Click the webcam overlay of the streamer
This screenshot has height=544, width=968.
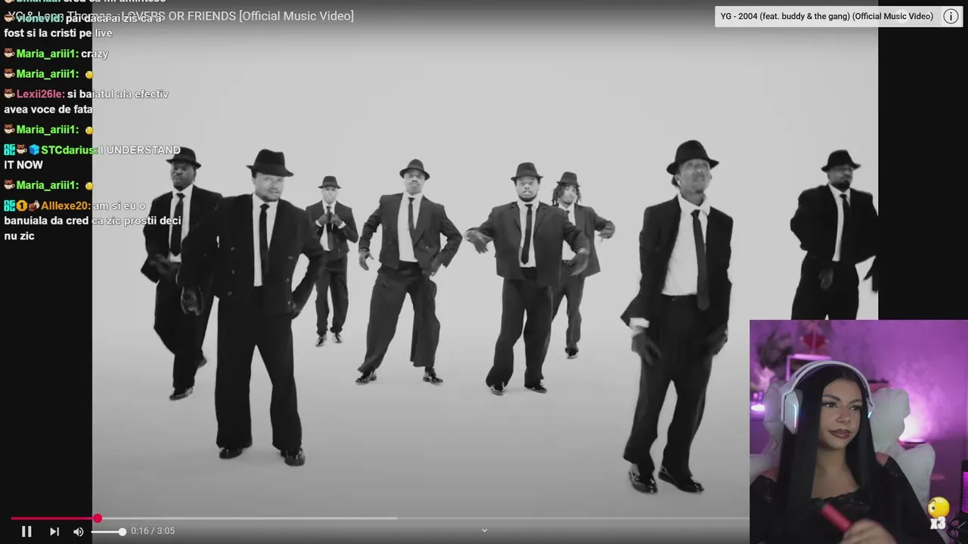858,431
